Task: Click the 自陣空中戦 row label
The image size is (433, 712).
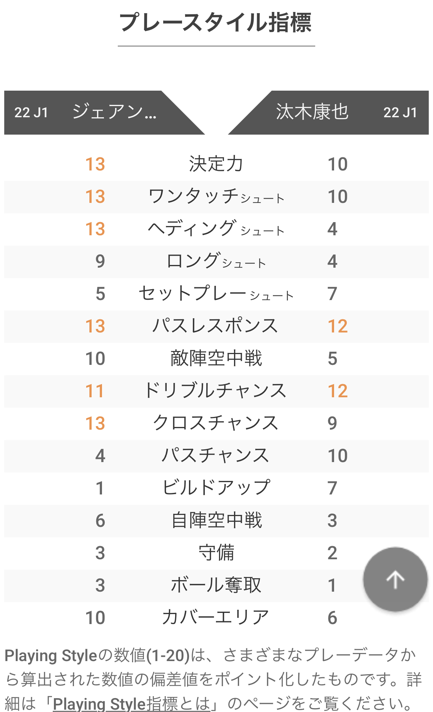Action: coord(216,521)
